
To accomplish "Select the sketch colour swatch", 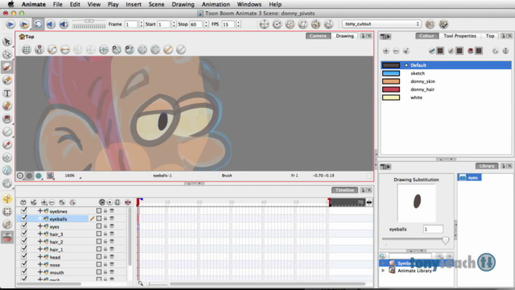I will point(391,73).
